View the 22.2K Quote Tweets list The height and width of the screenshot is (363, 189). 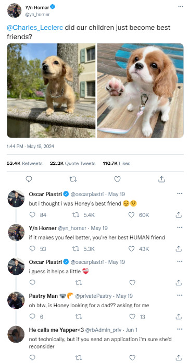(72, 163)
